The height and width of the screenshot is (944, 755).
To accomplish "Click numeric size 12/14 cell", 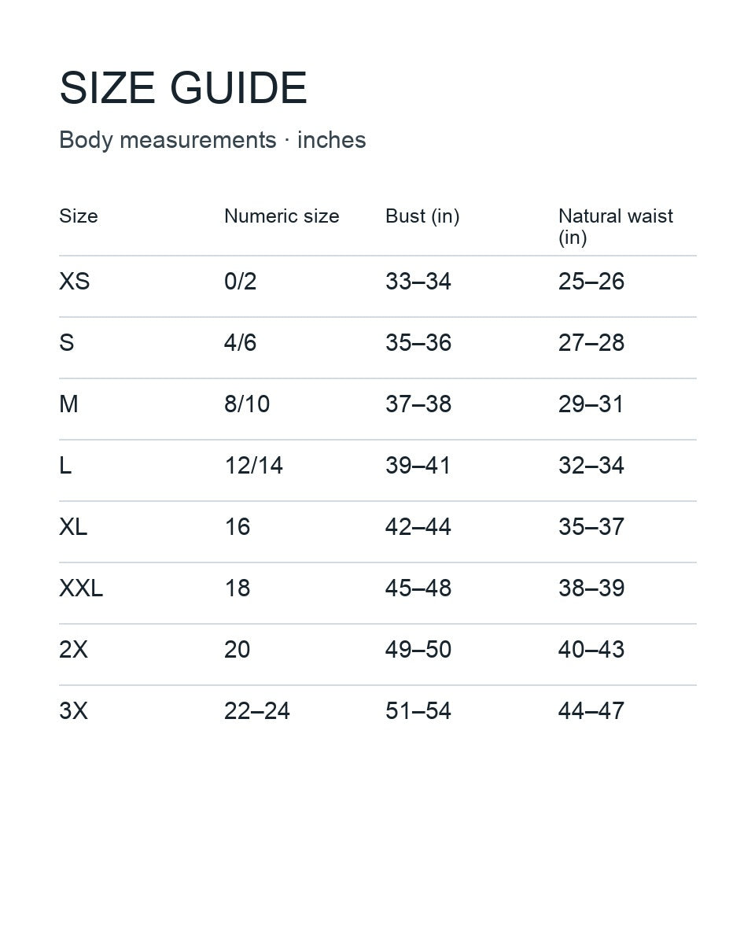I will [253, 466].
